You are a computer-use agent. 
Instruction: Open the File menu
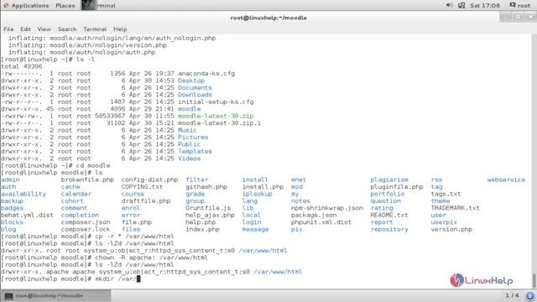[x=8, y=29]
